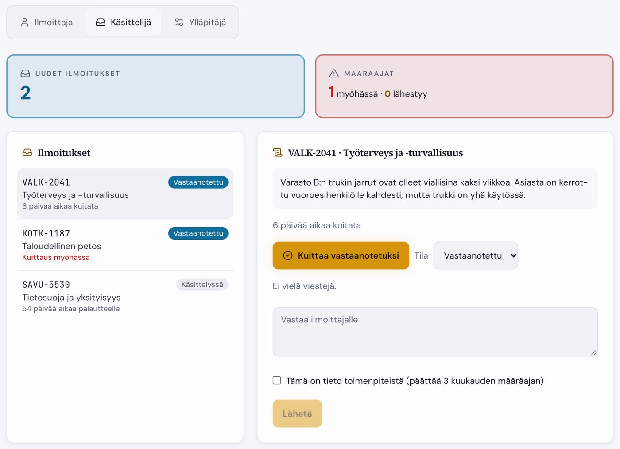Open the Tila status dropdown
Screen dimensions: 620x449
[x=476, y=255]
